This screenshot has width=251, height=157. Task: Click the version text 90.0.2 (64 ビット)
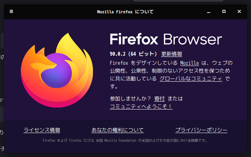133,54
